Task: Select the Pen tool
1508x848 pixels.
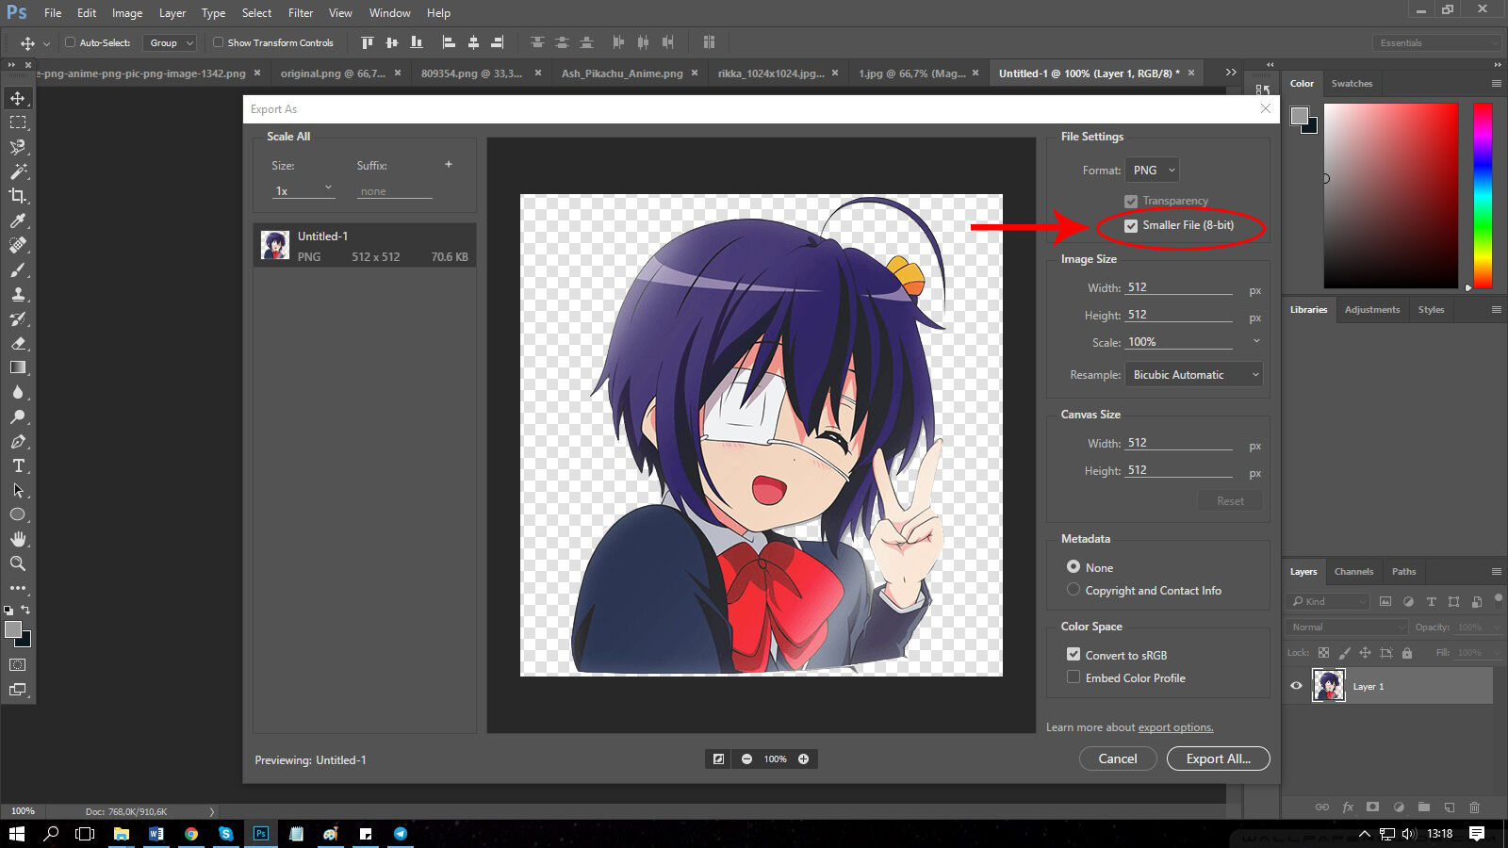Action: (18, 441)
